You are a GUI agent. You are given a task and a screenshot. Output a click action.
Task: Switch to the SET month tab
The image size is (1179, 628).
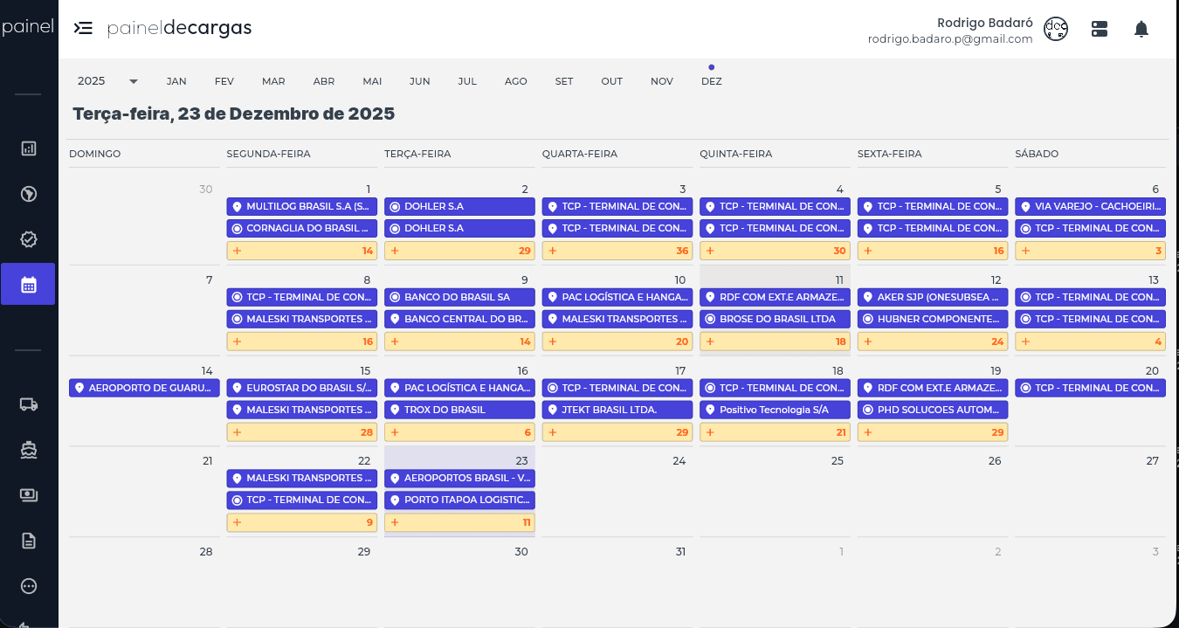click(x=564, y=81)
